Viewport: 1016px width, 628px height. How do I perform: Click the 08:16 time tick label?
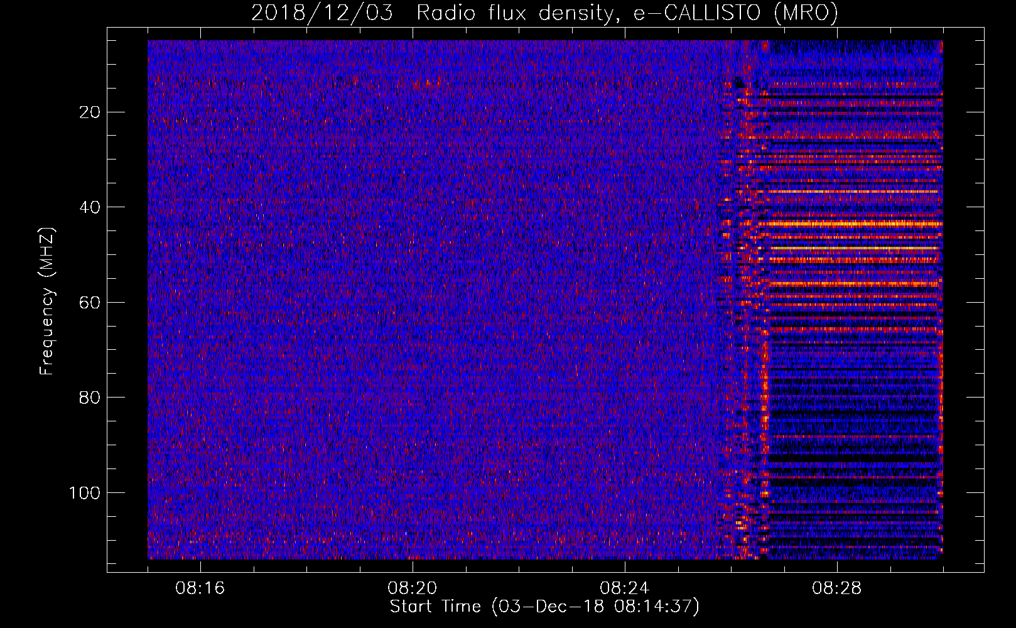(200, 588)
